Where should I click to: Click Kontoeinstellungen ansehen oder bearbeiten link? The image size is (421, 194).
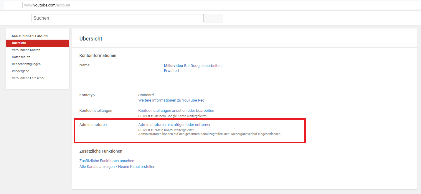pos(176,111)
